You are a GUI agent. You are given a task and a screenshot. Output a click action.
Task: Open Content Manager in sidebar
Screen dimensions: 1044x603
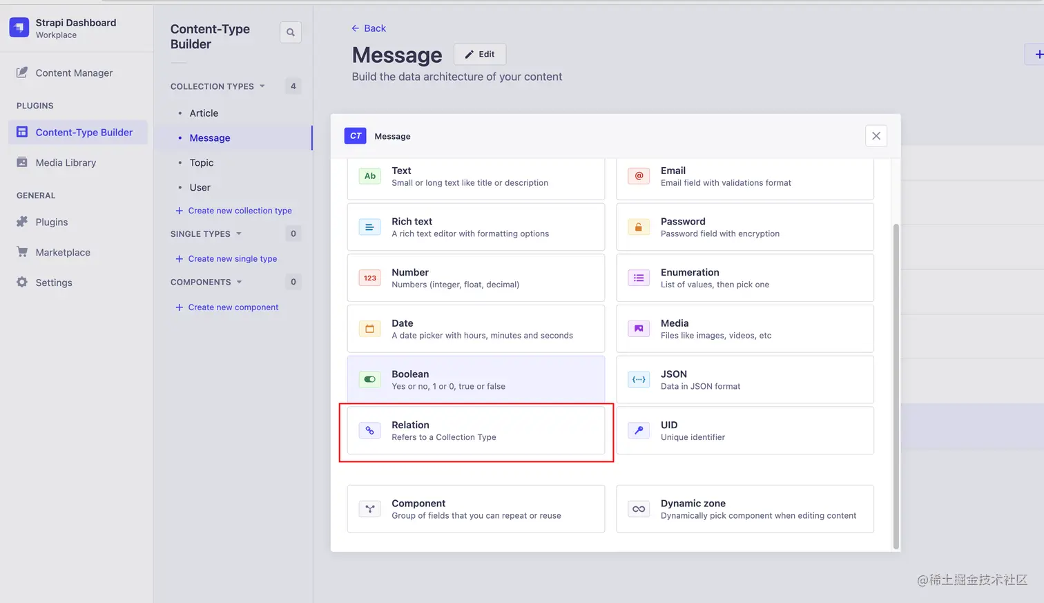(74, 73)
